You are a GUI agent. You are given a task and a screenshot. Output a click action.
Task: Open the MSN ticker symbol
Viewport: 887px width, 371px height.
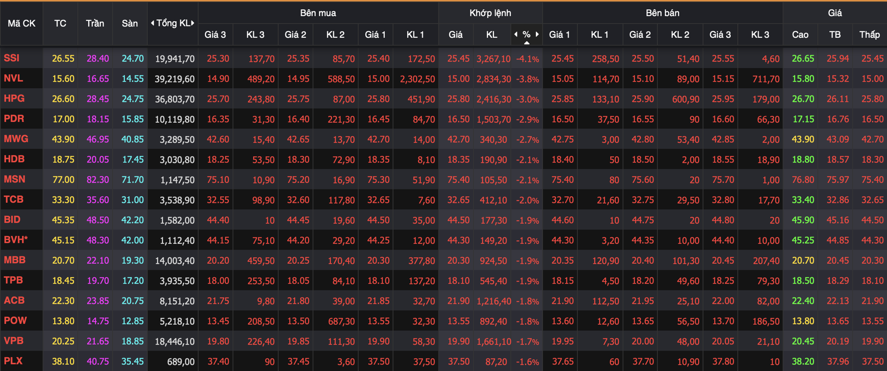click(15, 179)
